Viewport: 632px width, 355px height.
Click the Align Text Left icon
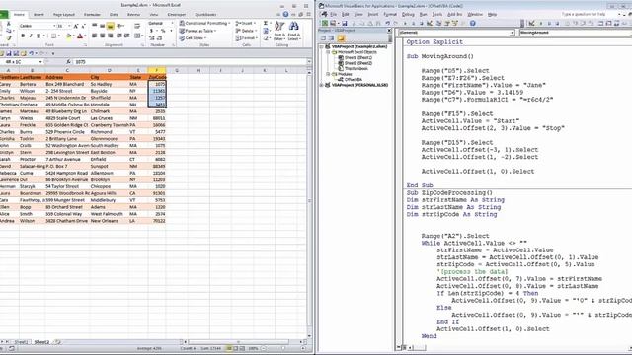tap(94, 35)
